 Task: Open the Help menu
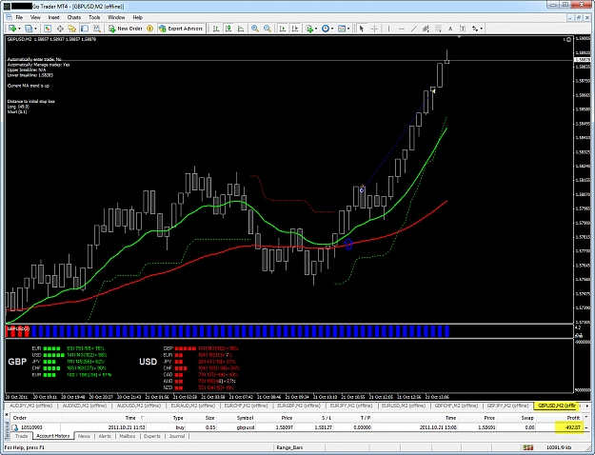click(137, 17)
